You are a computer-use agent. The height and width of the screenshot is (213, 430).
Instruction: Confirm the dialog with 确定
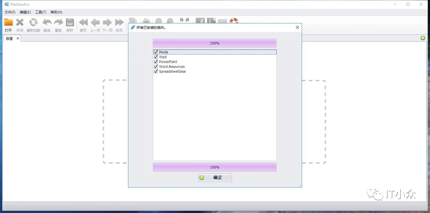215,178
